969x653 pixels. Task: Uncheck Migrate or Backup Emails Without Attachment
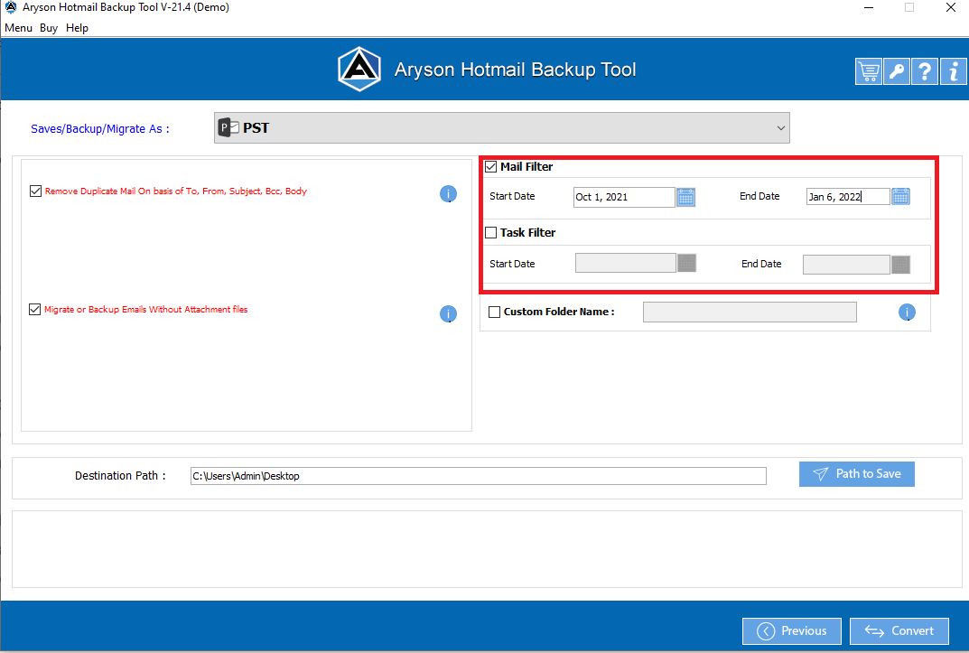(x=34, y=309)
